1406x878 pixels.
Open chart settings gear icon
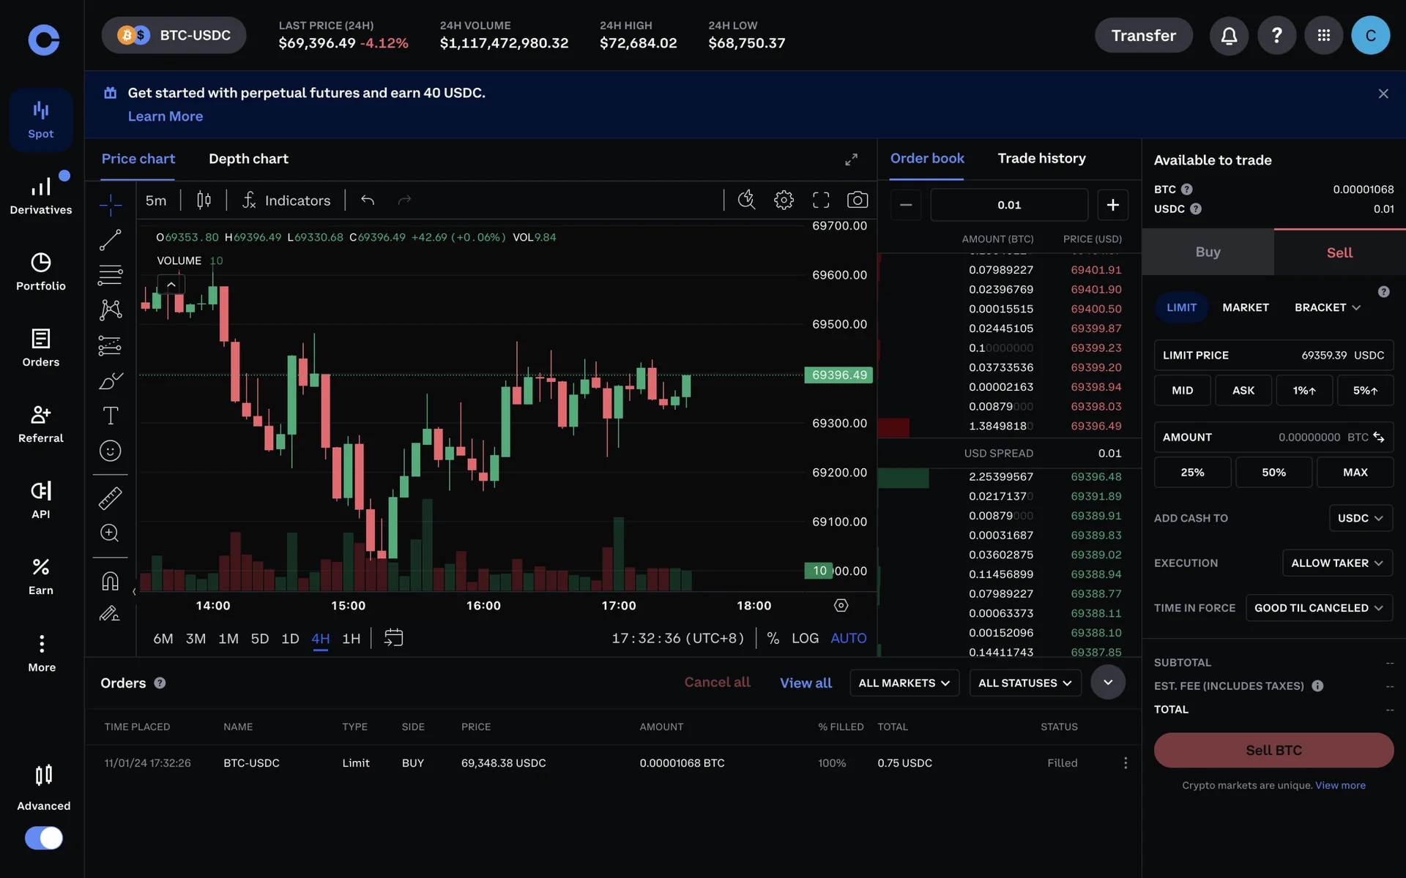click(784, 200)
